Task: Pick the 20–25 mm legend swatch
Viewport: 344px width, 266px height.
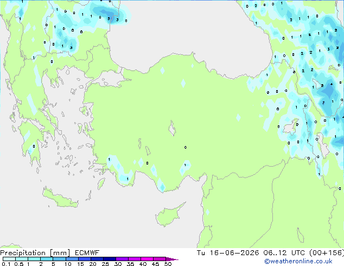Action: 97,259
